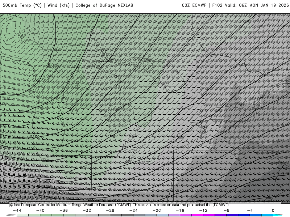Click the '-24' color bar label
Viewport: 290px width, 217px height.
click(x=133, y=210)
